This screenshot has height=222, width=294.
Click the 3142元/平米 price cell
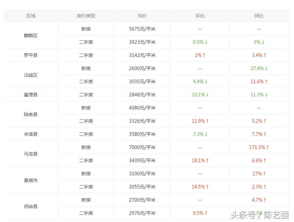142,55
